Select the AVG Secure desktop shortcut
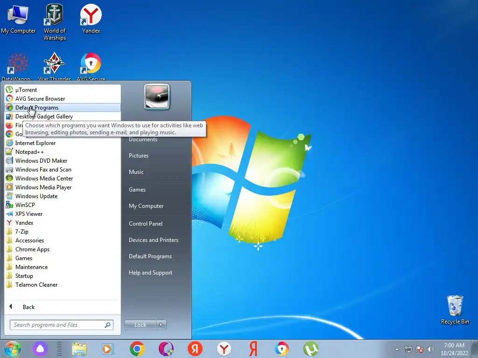The width and height of the screenshot is (478, 358). pos(91,67)
